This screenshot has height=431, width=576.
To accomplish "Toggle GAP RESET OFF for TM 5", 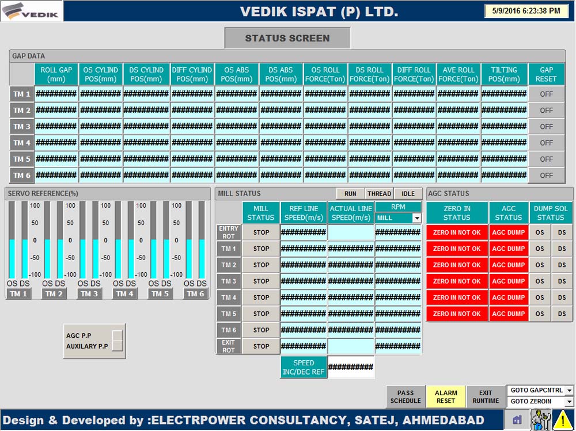I will [546, 159].
